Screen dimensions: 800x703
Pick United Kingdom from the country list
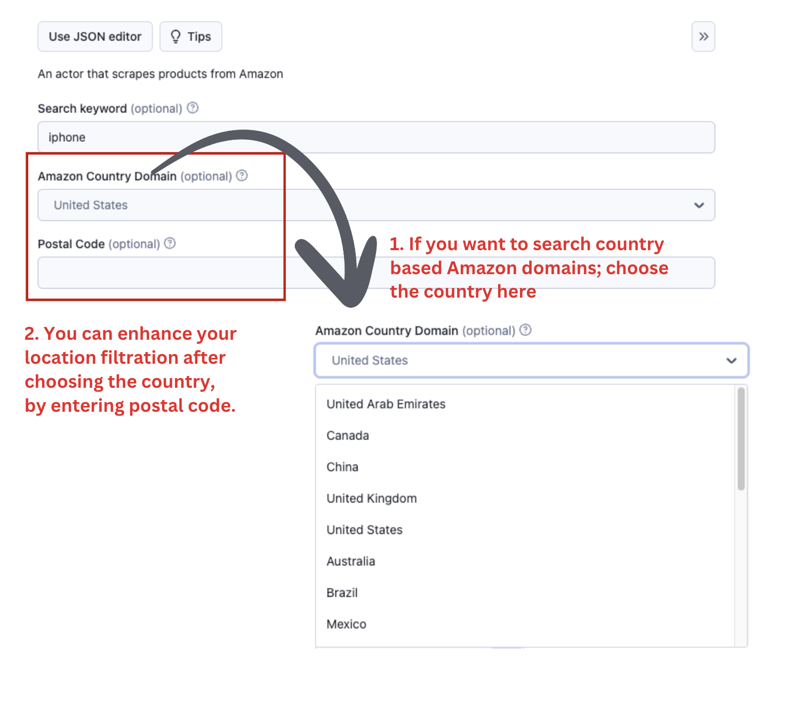click(x=372, y=499)
